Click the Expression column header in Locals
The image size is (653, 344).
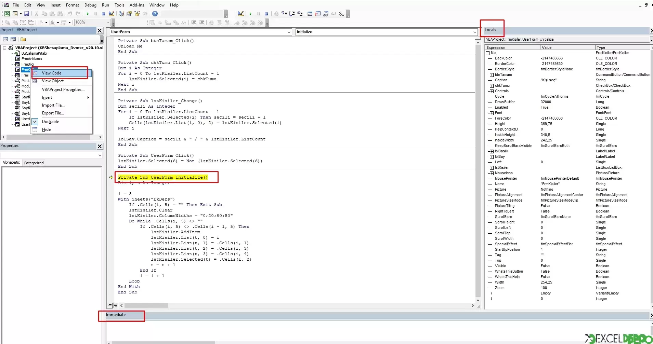point(512,47)
